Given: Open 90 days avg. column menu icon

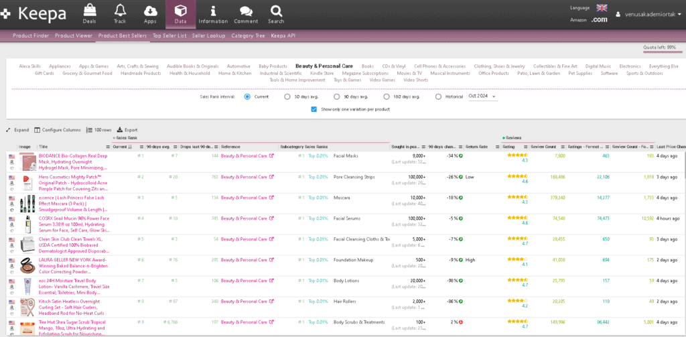Looking at the screenshot, I should point(176,147).
